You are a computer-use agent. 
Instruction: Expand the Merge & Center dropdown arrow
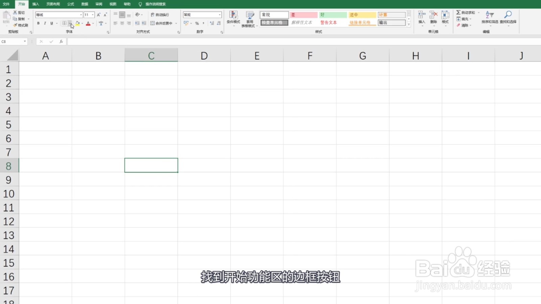(176, 23)
